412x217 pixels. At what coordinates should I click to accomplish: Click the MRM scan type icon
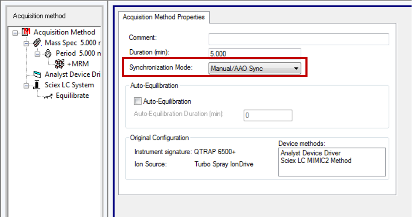coord(59,64)
